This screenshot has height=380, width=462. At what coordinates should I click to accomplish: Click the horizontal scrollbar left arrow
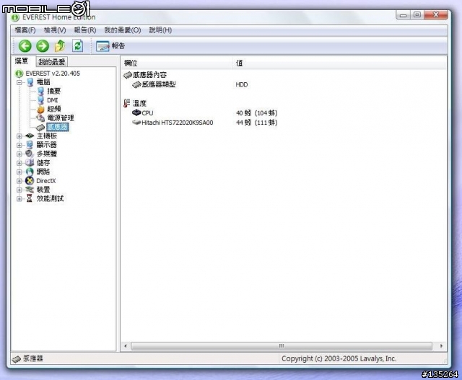[x=126, y=346]
